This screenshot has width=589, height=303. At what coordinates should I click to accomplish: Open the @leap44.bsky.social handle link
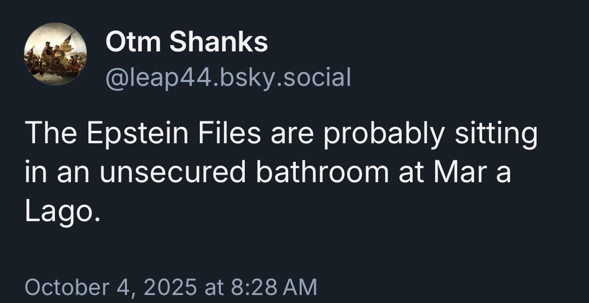click(228, 77)
